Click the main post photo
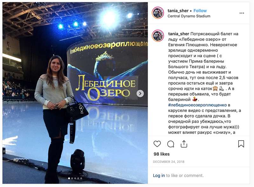This screenshot has height=187, width=254. coord(75,93)
